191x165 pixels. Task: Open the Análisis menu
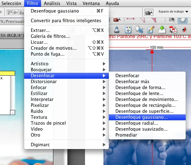tap(52, 3)
